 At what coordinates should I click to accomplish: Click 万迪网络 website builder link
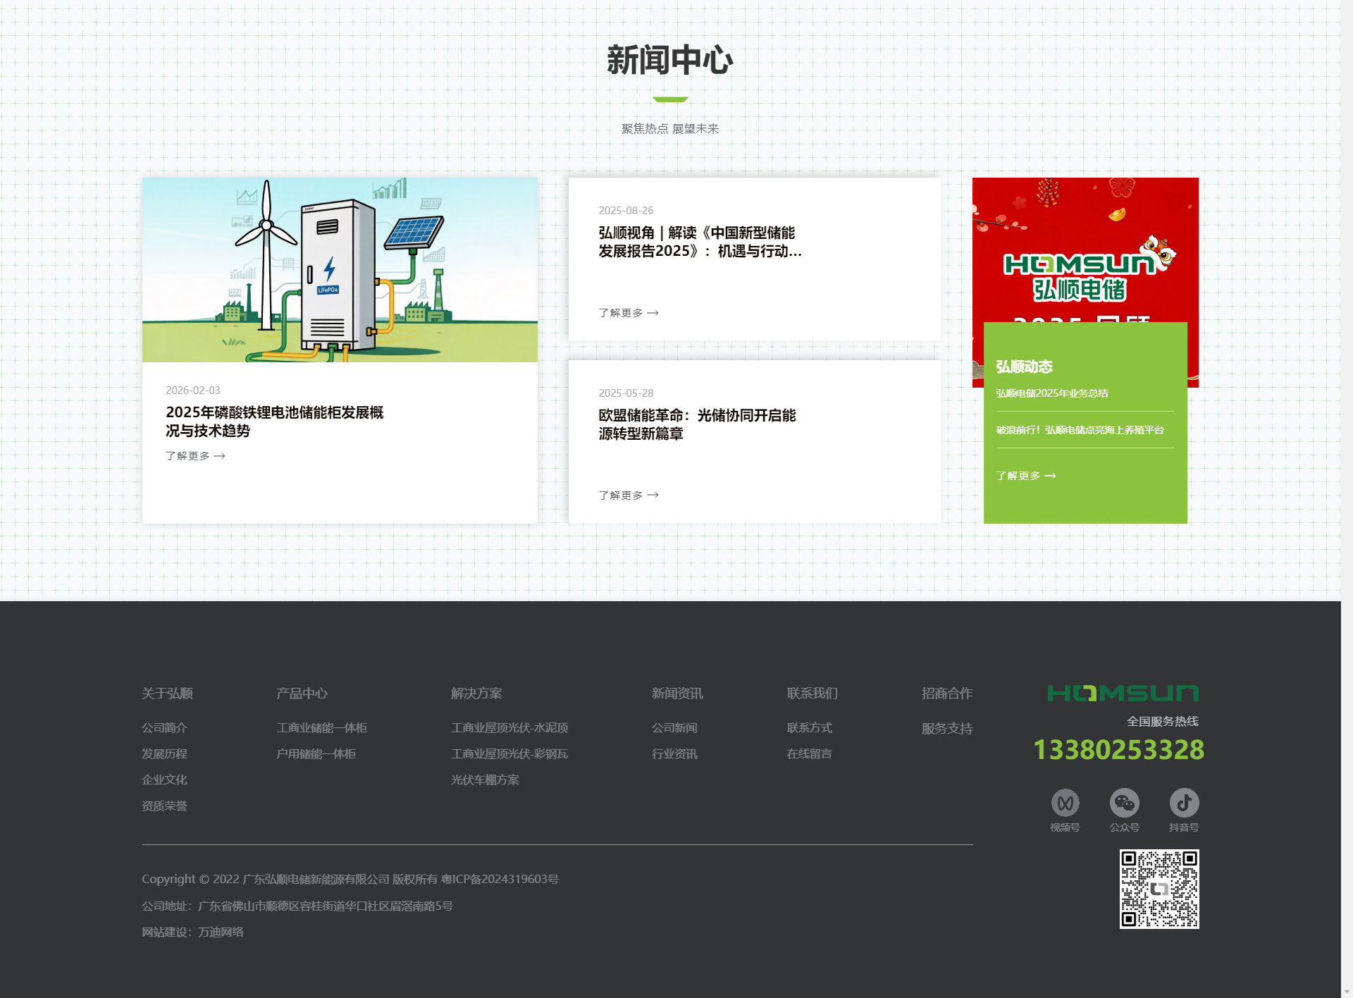click(221, 932)
